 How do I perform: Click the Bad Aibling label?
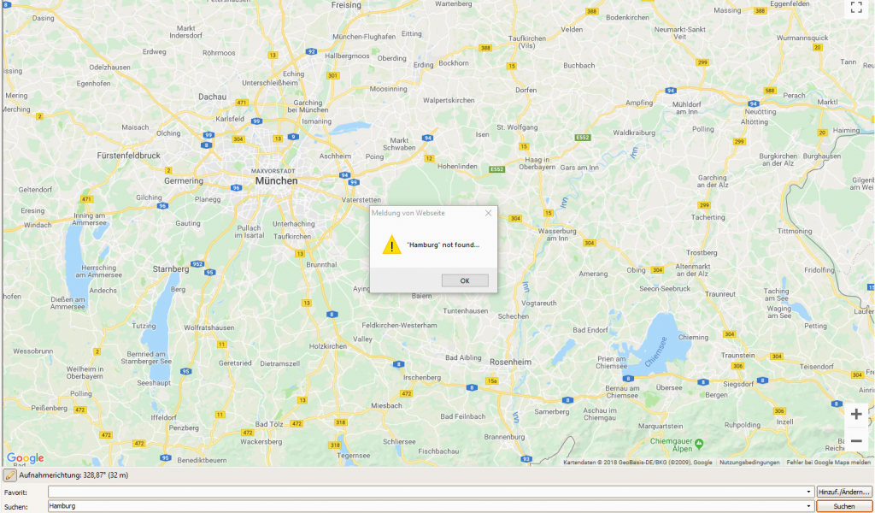[x=463, y=357]
